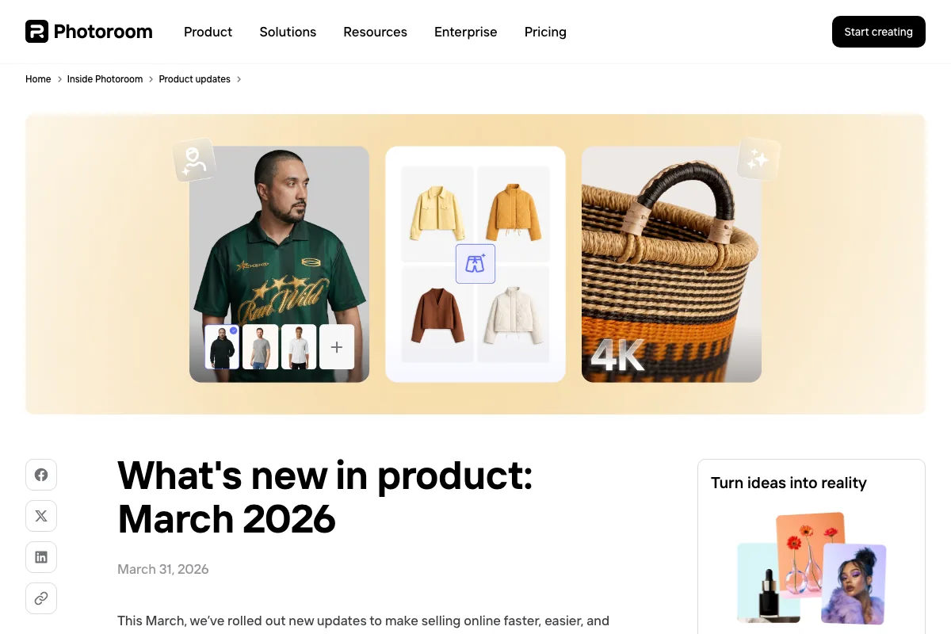The height and width of the screenshot is (634, 951).
Task: Go to Product updates breadcrumb
Action: click(x=194, y=79)
